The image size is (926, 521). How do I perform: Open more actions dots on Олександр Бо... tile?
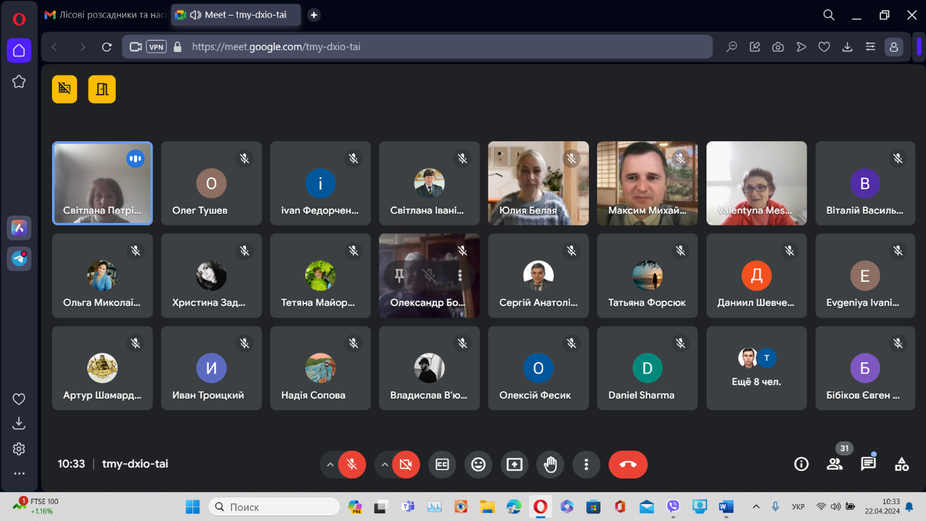click(460, 275)
